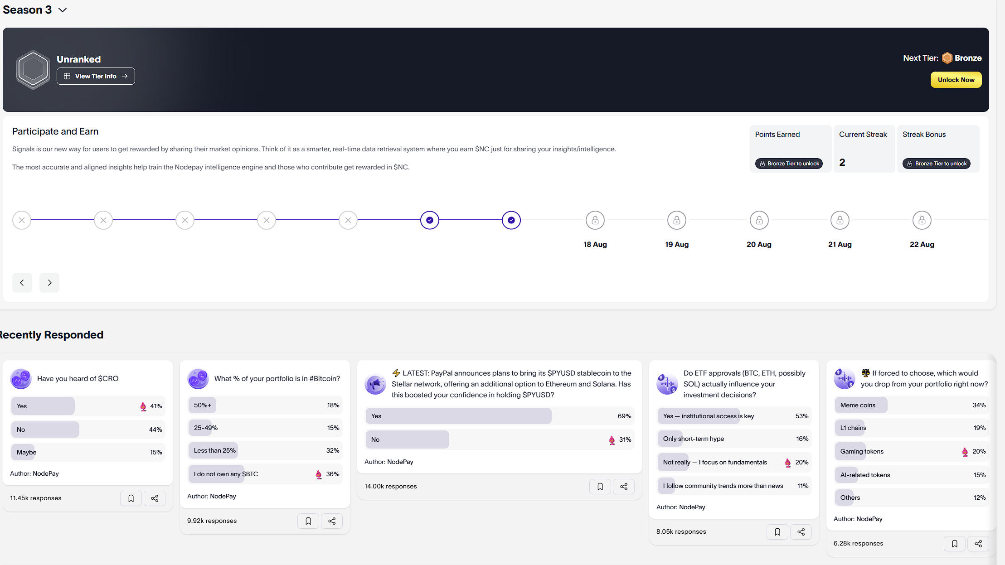
Task: Select the first completed checkmark day
Action: [x=430, y=220]
